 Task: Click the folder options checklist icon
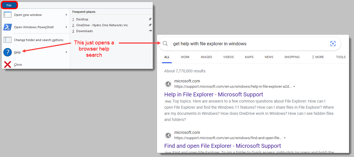[x=8, y=40]
